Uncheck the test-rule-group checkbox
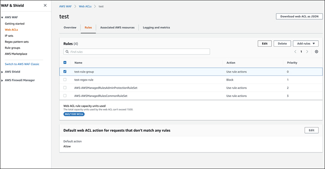The height and width of the screenshot is (169, 325). click(65, 71)
